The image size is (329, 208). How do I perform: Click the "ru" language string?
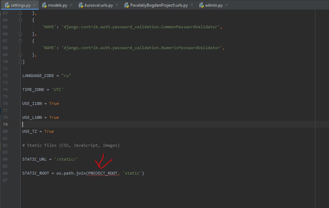tap(66, 76)
